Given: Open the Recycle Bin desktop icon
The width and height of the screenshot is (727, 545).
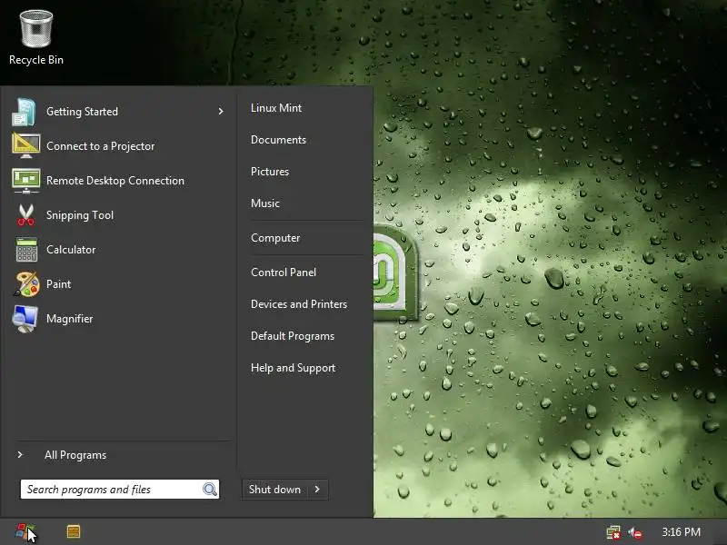Looking at the screenshot, I should tap(36, 37).
